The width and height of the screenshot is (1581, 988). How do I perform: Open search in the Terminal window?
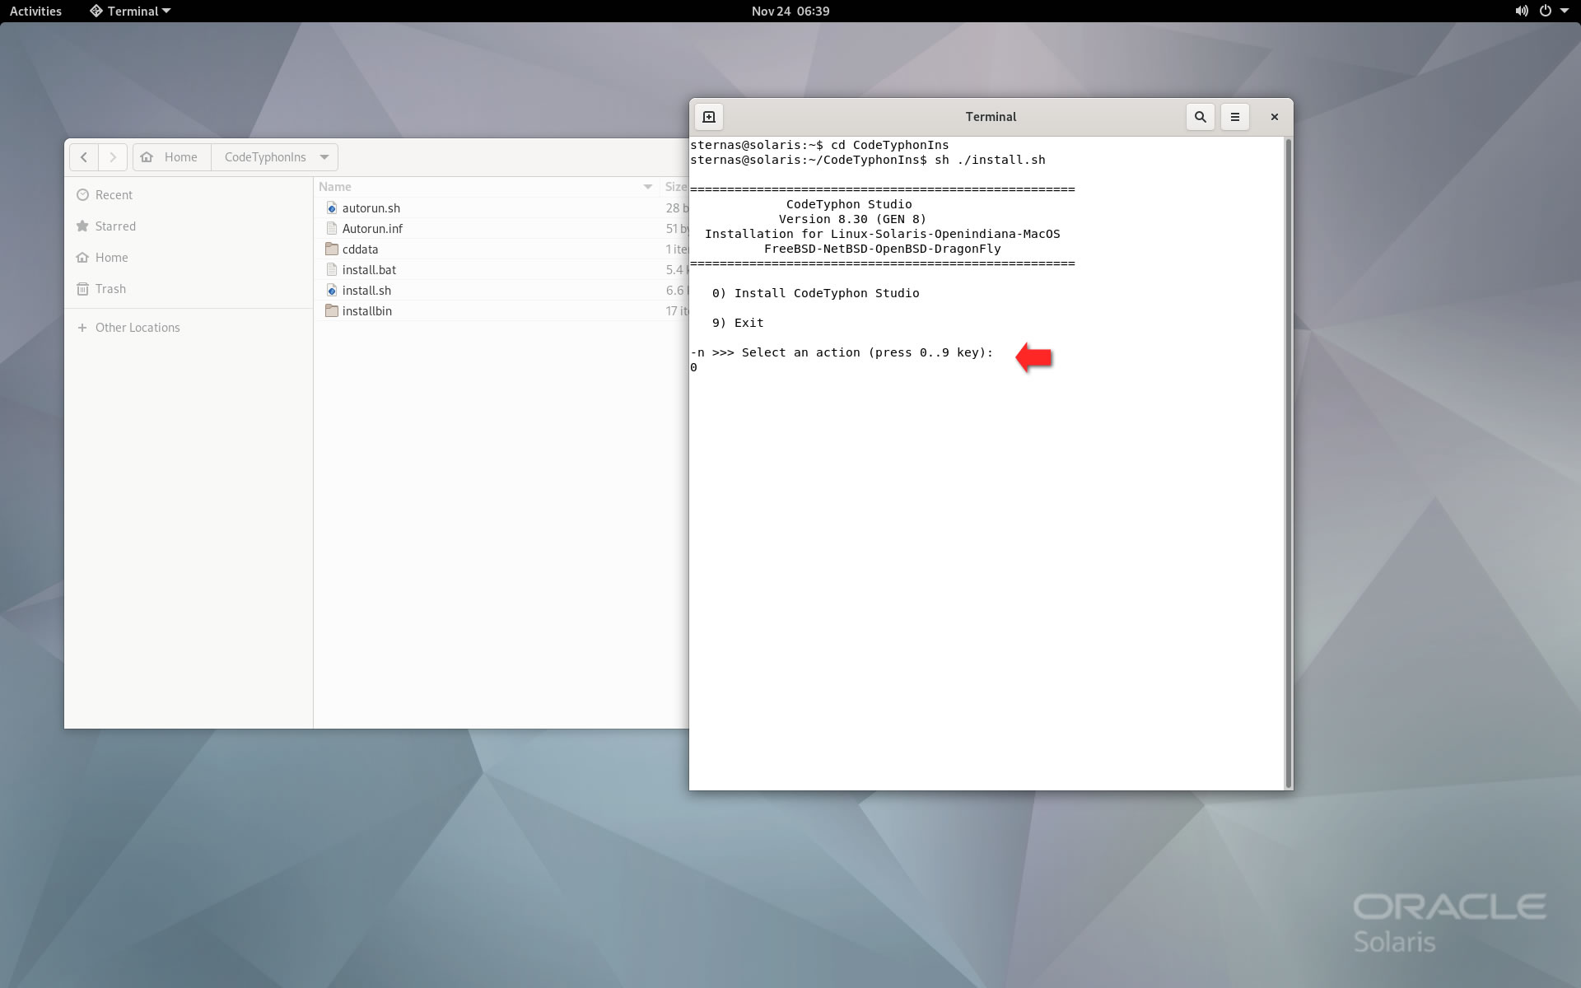pos(1200,117)
